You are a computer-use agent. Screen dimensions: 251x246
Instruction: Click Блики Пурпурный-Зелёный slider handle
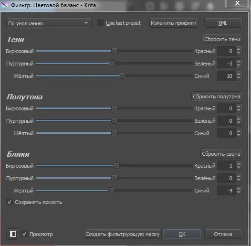tap(115, 178)
